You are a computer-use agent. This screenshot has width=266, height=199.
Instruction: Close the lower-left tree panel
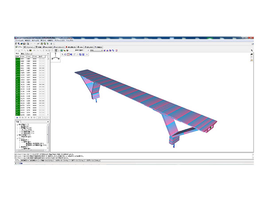pyautogui.click(x=47, y=121)
